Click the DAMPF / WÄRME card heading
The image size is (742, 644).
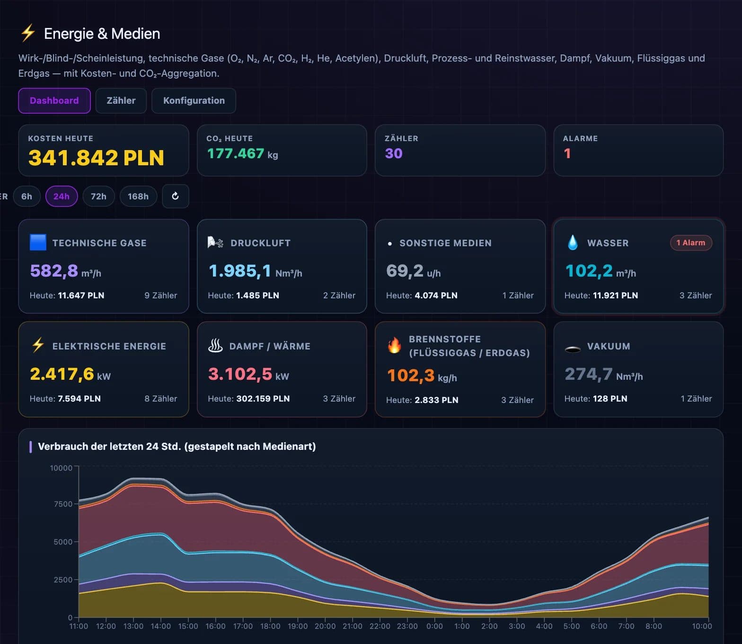[270, 346]
